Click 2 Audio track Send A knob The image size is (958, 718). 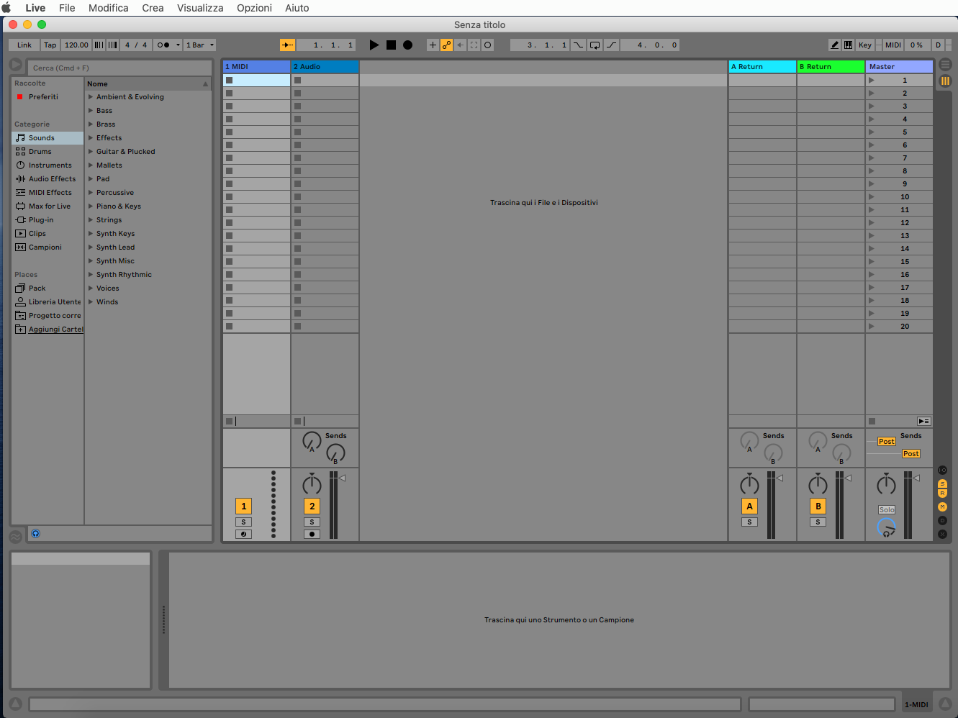[x=312, y=441]
